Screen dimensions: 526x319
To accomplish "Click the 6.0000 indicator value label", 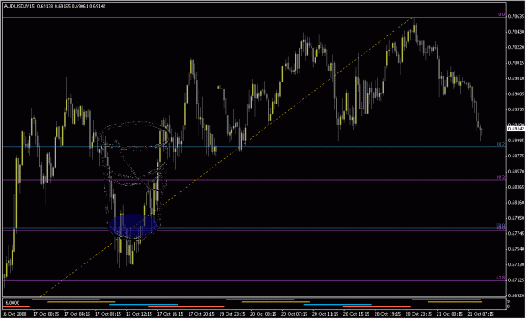I will click(12, 302).
